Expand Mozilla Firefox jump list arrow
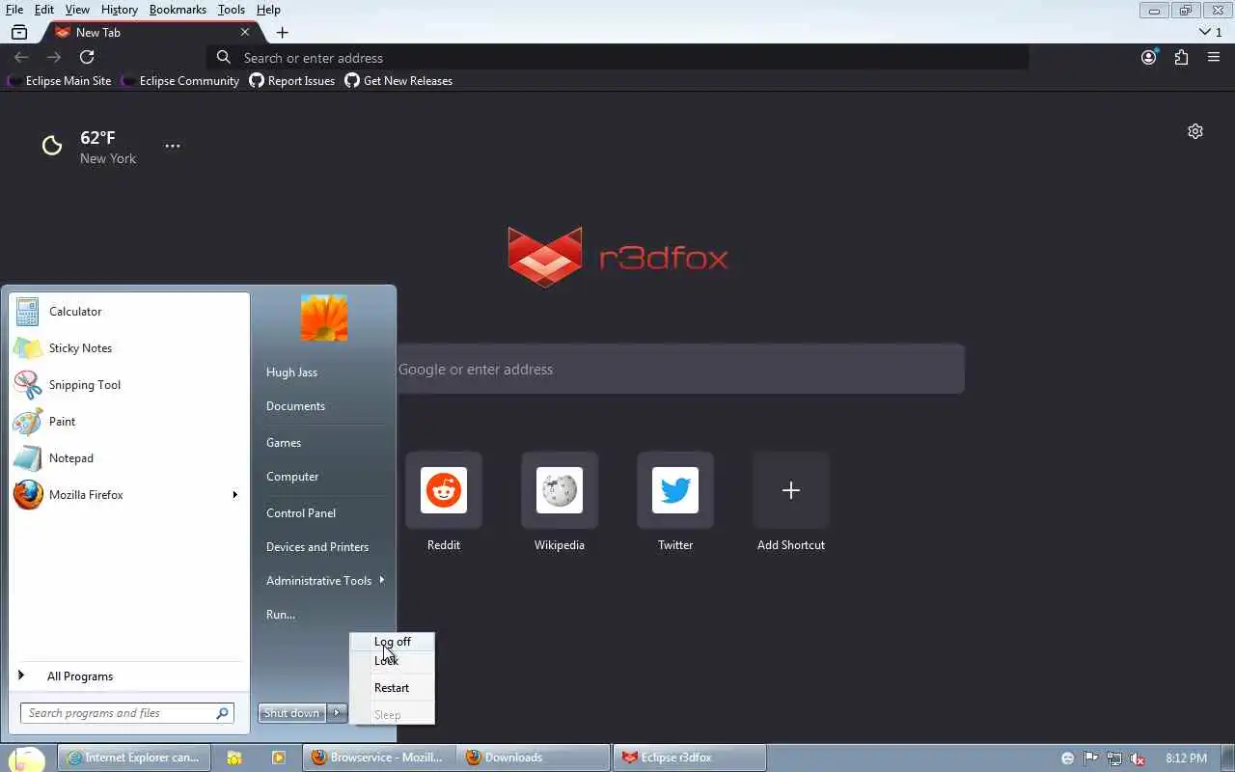This screenshot has width=1235, height=772. 234,495
